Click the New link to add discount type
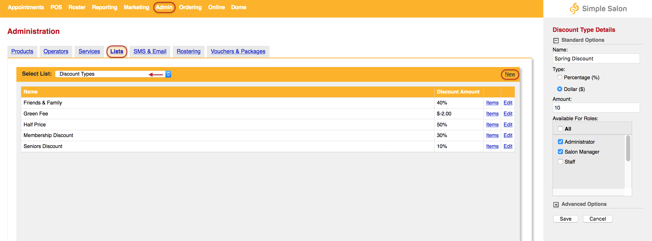The image size is (652, 241). 510,74
